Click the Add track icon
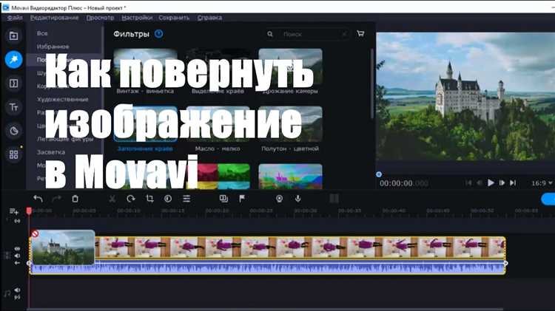Image resolution: width=555 pixels, height=311 pixels. (14, 211)
